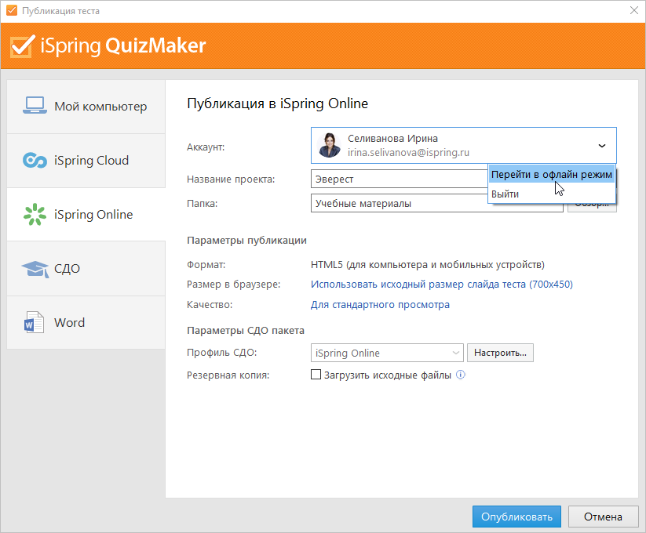Click the Название проекта field with Эверест

click(400, 179)
